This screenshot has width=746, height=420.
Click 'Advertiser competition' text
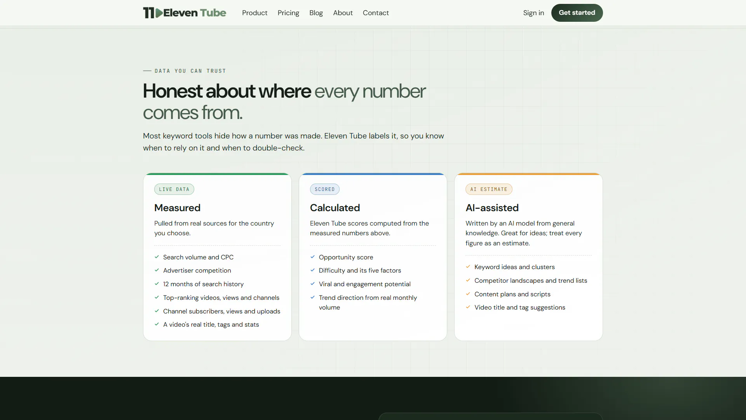click(197, 270)
